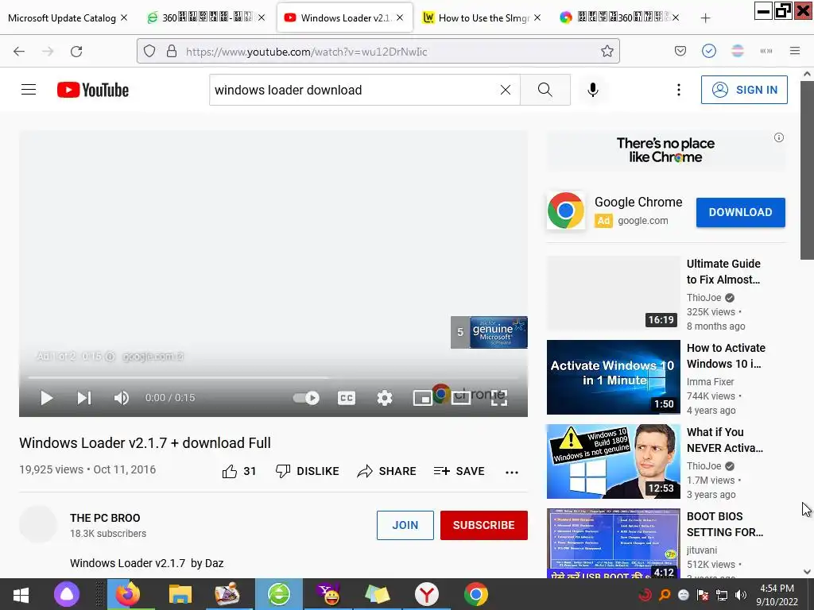Image resolution: width=814 pixels, height=610 pixels.
Task: Mute the video volume
Action: coord(122,398)
